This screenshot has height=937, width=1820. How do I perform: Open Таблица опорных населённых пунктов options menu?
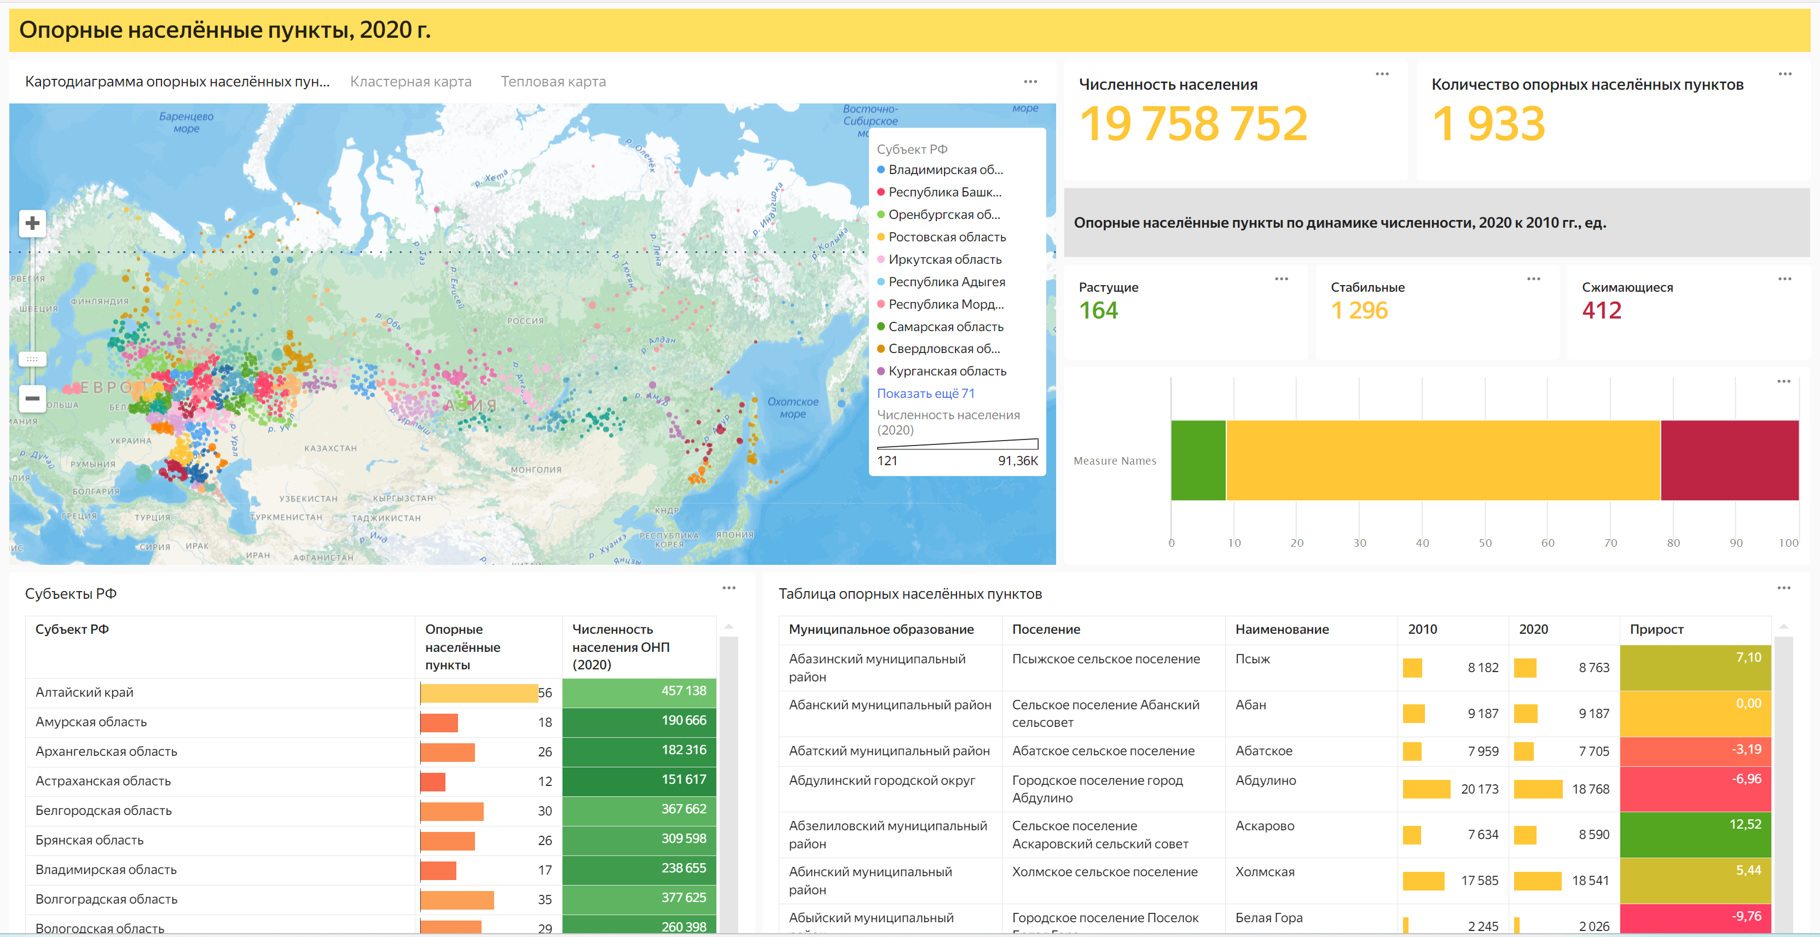point(1783,588)
